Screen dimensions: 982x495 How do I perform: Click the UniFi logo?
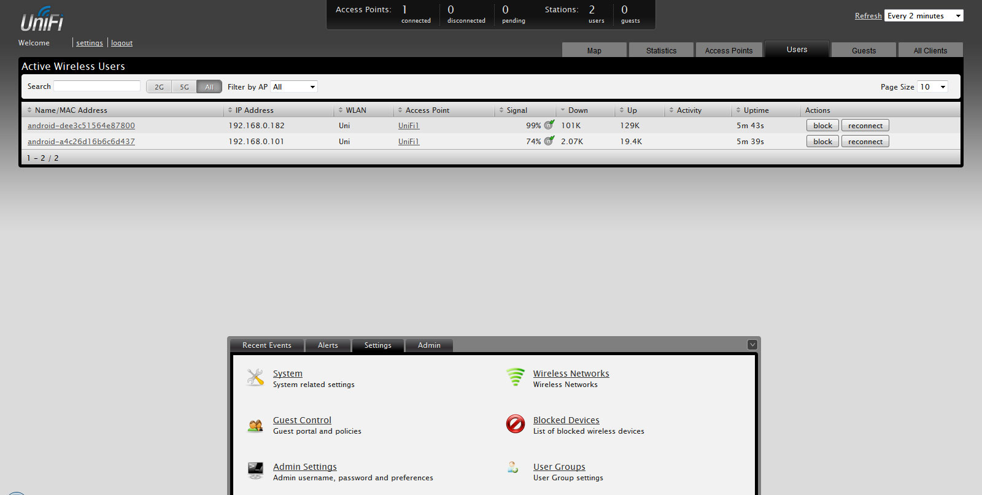point(42,19)
